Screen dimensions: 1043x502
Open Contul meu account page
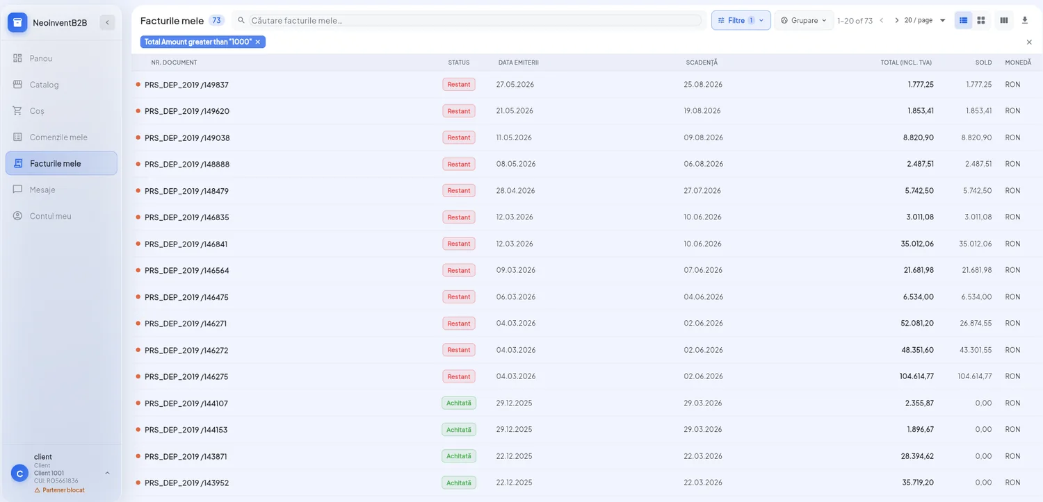[x=61, y=216]
